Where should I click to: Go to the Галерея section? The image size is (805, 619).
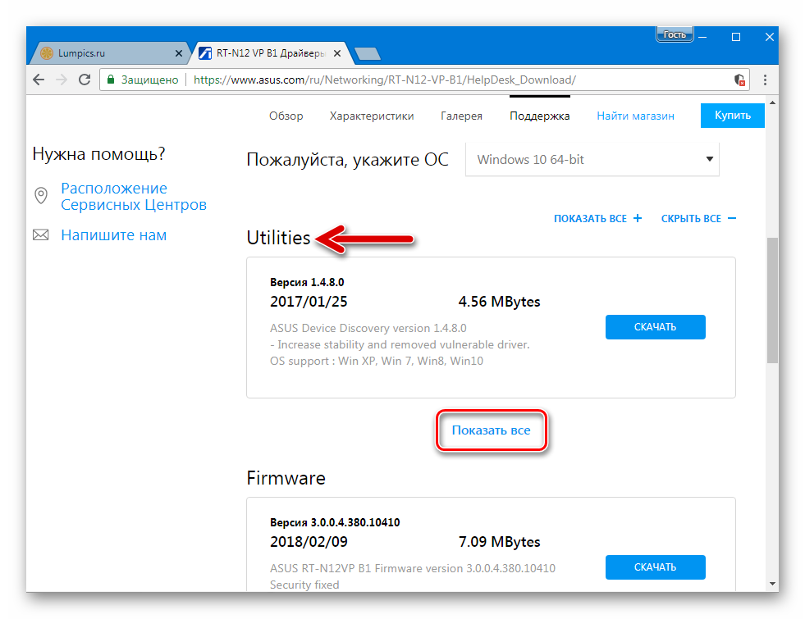click(461, 116)
